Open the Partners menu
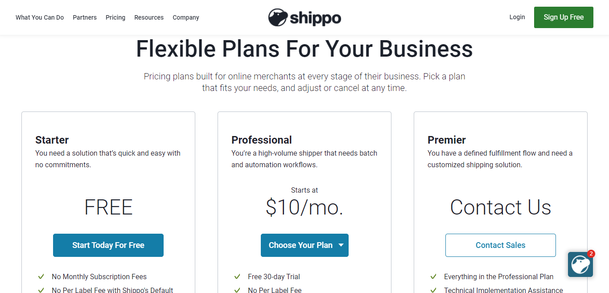Viewport: 609px width, 293px height. 85,17
